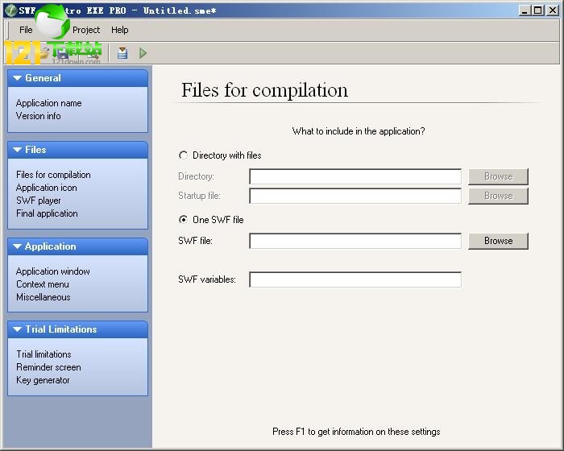The width and height of the screenshot is (564, 451).
Task: Open the Key generator page
Action: click(43, 380)
